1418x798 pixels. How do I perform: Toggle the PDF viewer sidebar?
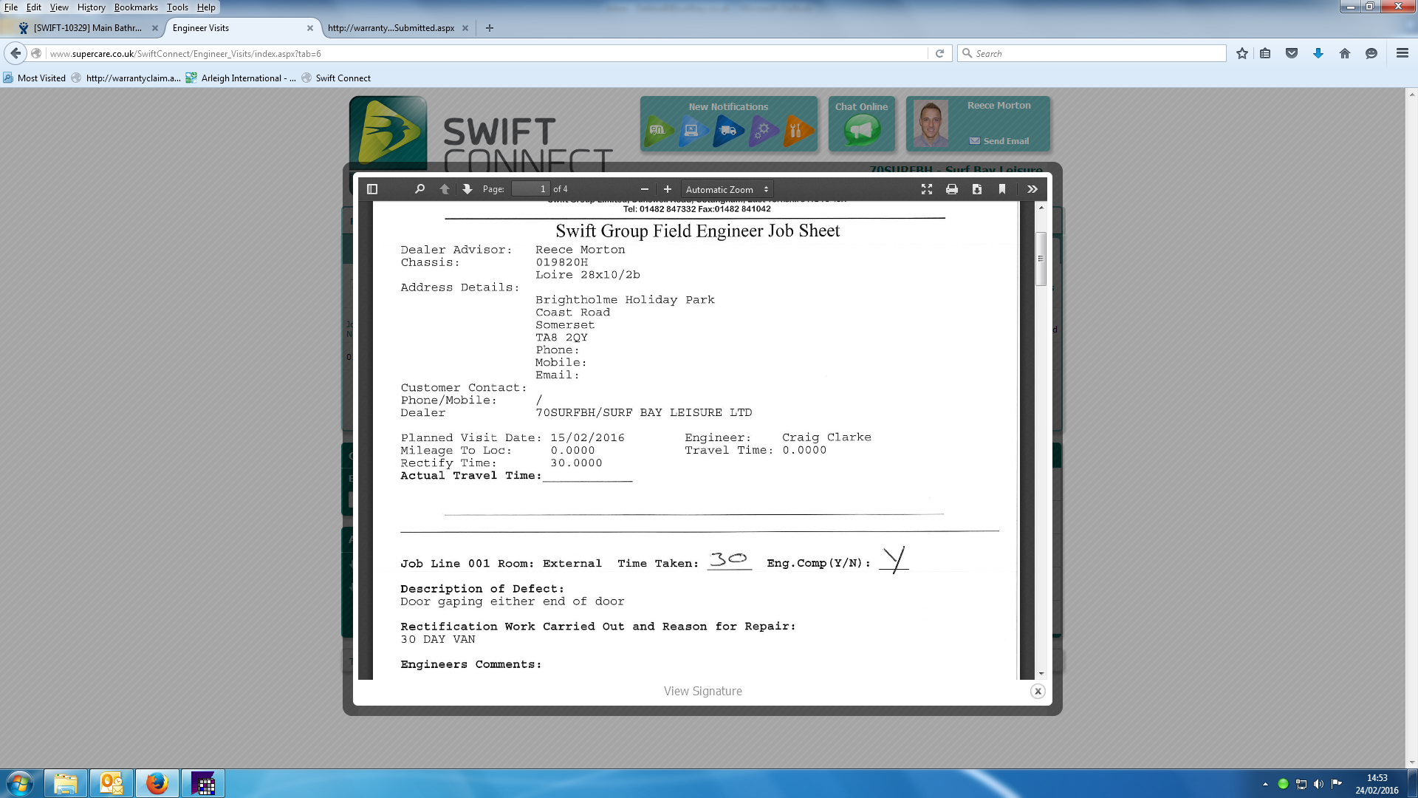[372, 189]
